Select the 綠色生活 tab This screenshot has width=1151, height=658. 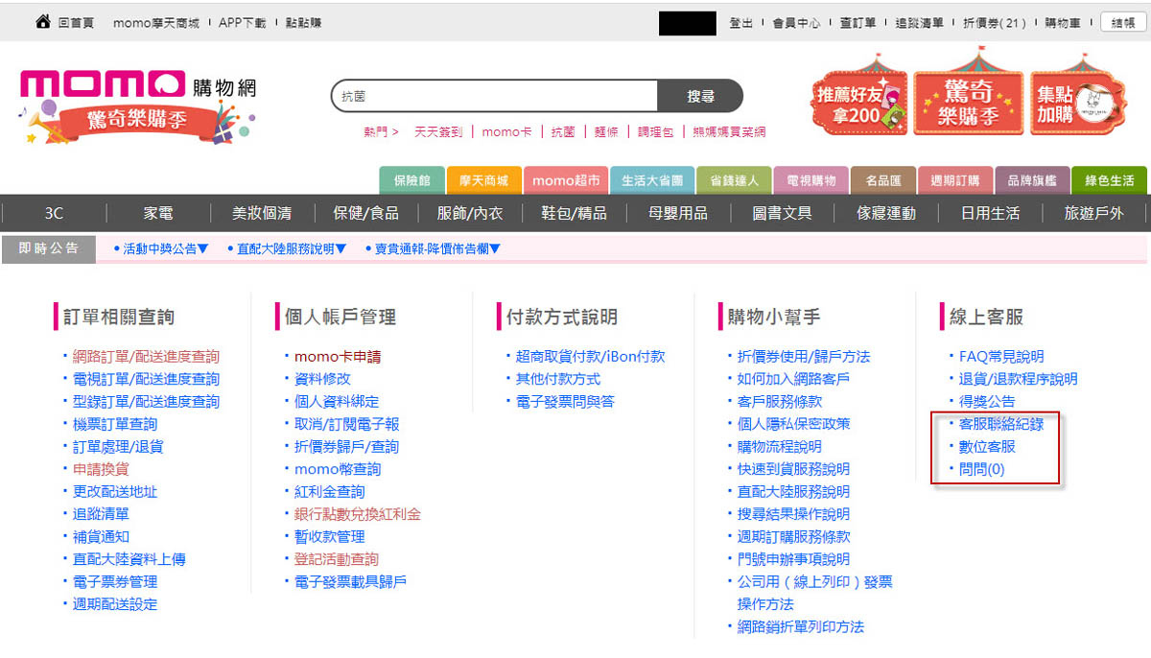tap(1110, 180)
